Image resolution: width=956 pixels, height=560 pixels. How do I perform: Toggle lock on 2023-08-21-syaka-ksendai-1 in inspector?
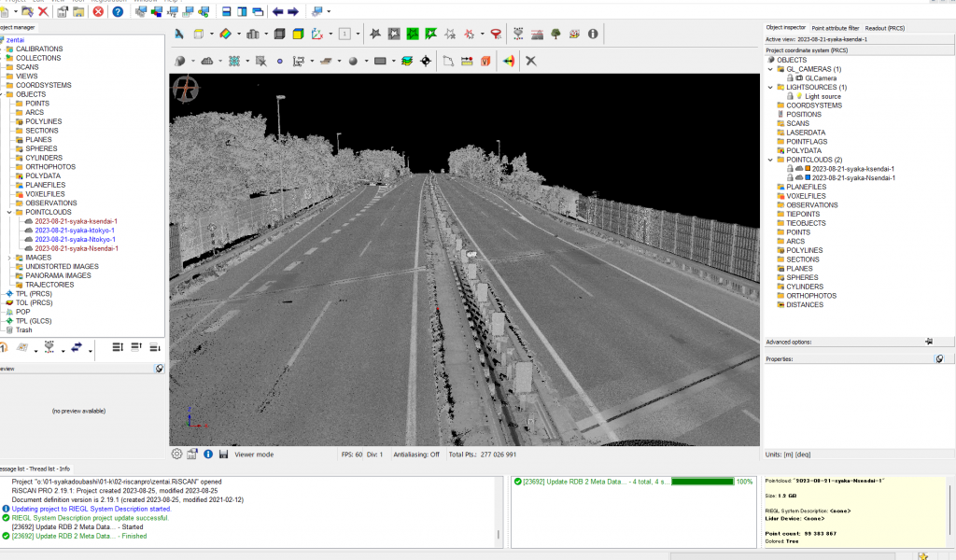[790, 169]
